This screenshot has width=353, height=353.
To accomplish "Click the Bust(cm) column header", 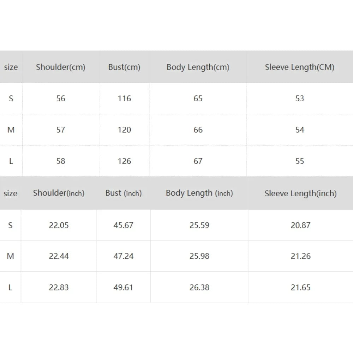I will (124, 67).
